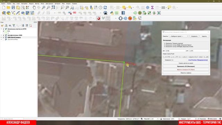Click the Удалить preset button

[x=204, y=36]
